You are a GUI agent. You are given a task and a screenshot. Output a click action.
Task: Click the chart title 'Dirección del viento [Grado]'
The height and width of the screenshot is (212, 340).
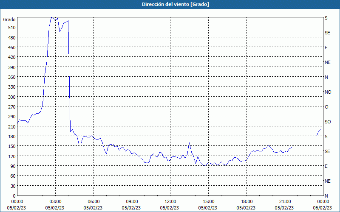pyautogui.click(x=176, y=4)
